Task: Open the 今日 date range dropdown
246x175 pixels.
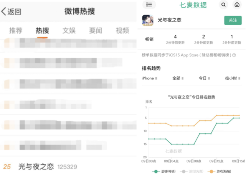Action: [205, 78]
